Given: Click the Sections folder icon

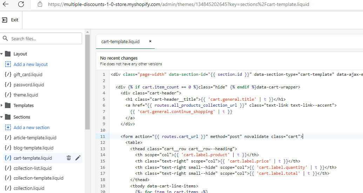Looking at the screenshot, I should [x=8, y=117].
